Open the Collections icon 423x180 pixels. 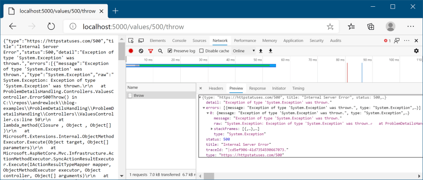(371, 26)
